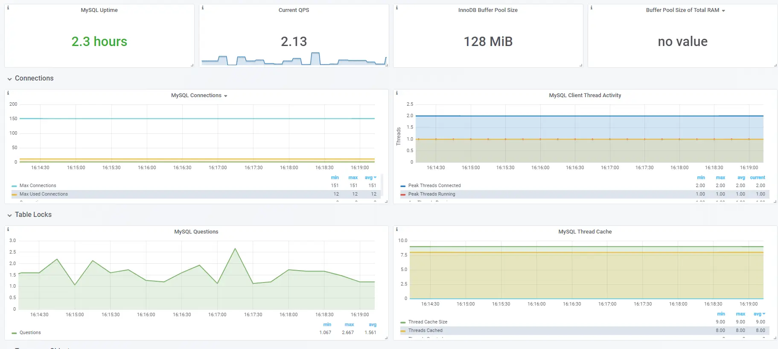This screenshot has width=778, height=349.
Task: Open MySQL Thread Cache panel title menu
Action: (x=585, y=232)
